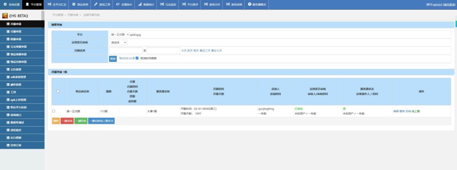
Task: Click the 昨天 date shortcut link
Action: (x=190, y=51)
